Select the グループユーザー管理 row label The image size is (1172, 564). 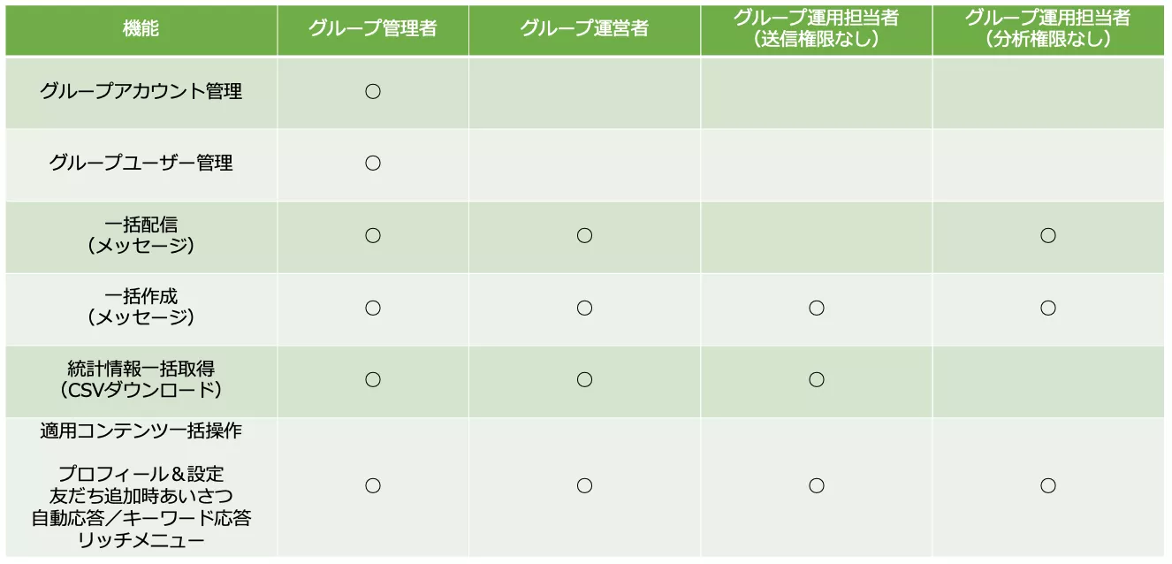coord(141,164)
